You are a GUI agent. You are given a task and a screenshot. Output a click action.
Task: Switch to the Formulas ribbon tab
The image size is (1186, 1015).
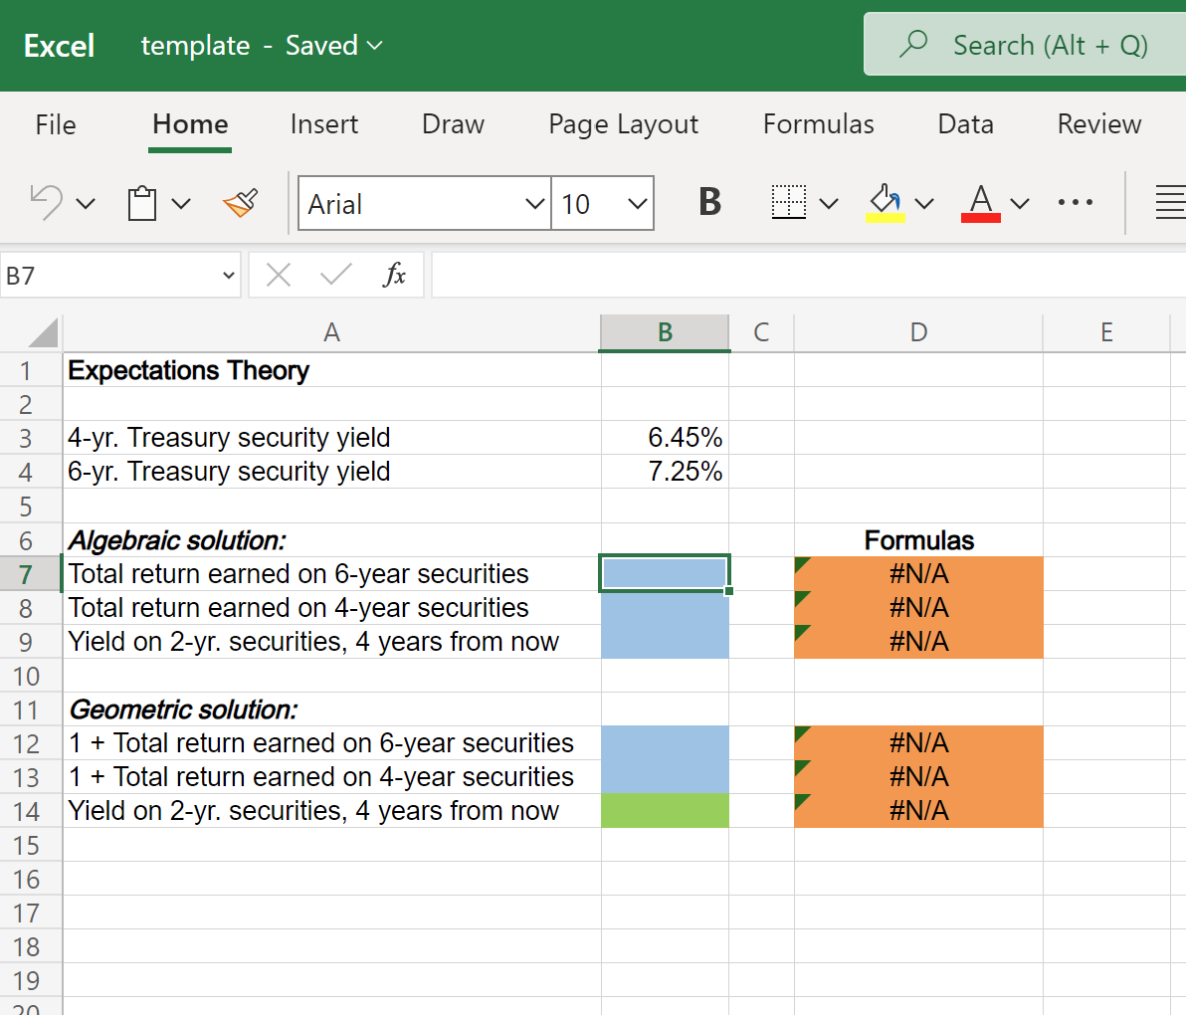(818, 123)
